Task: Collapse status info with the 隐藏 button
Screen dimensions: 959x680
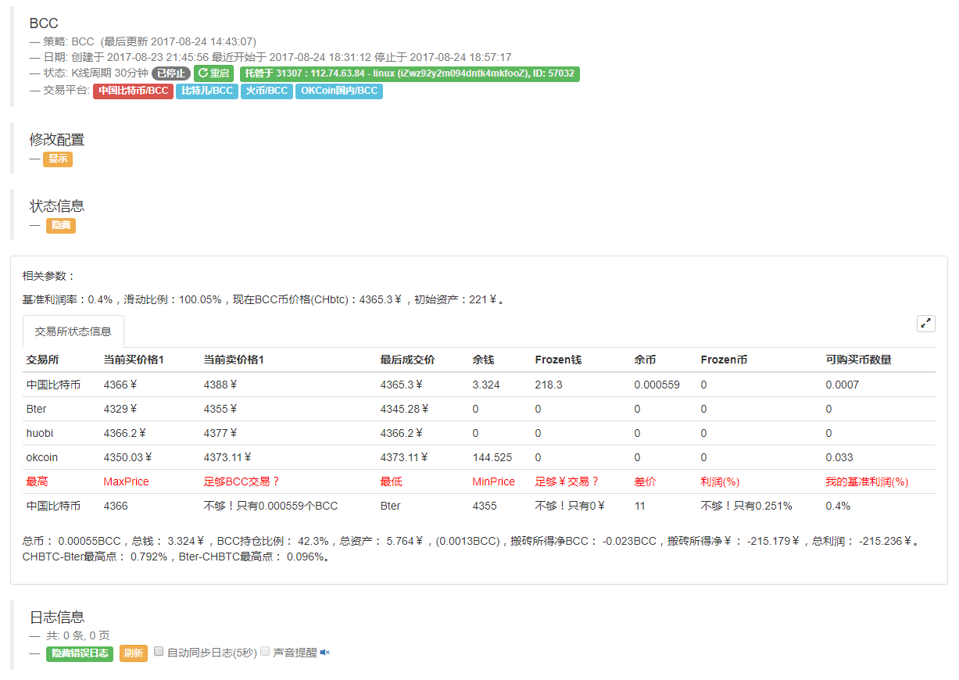Action: click(x=61, y=225)
